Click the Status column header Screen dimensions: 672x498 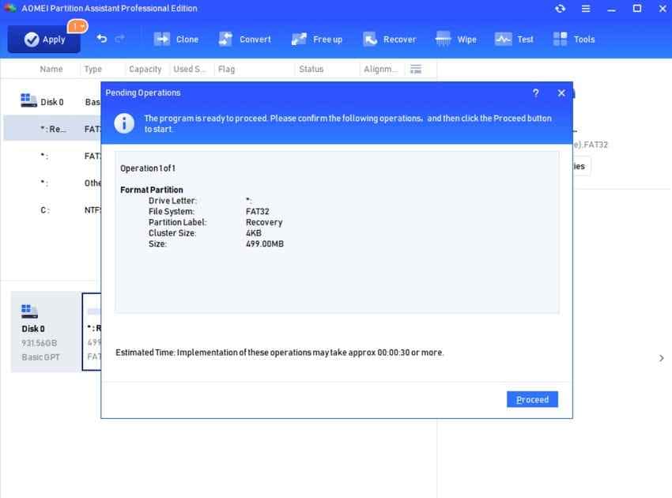point(311,69)
